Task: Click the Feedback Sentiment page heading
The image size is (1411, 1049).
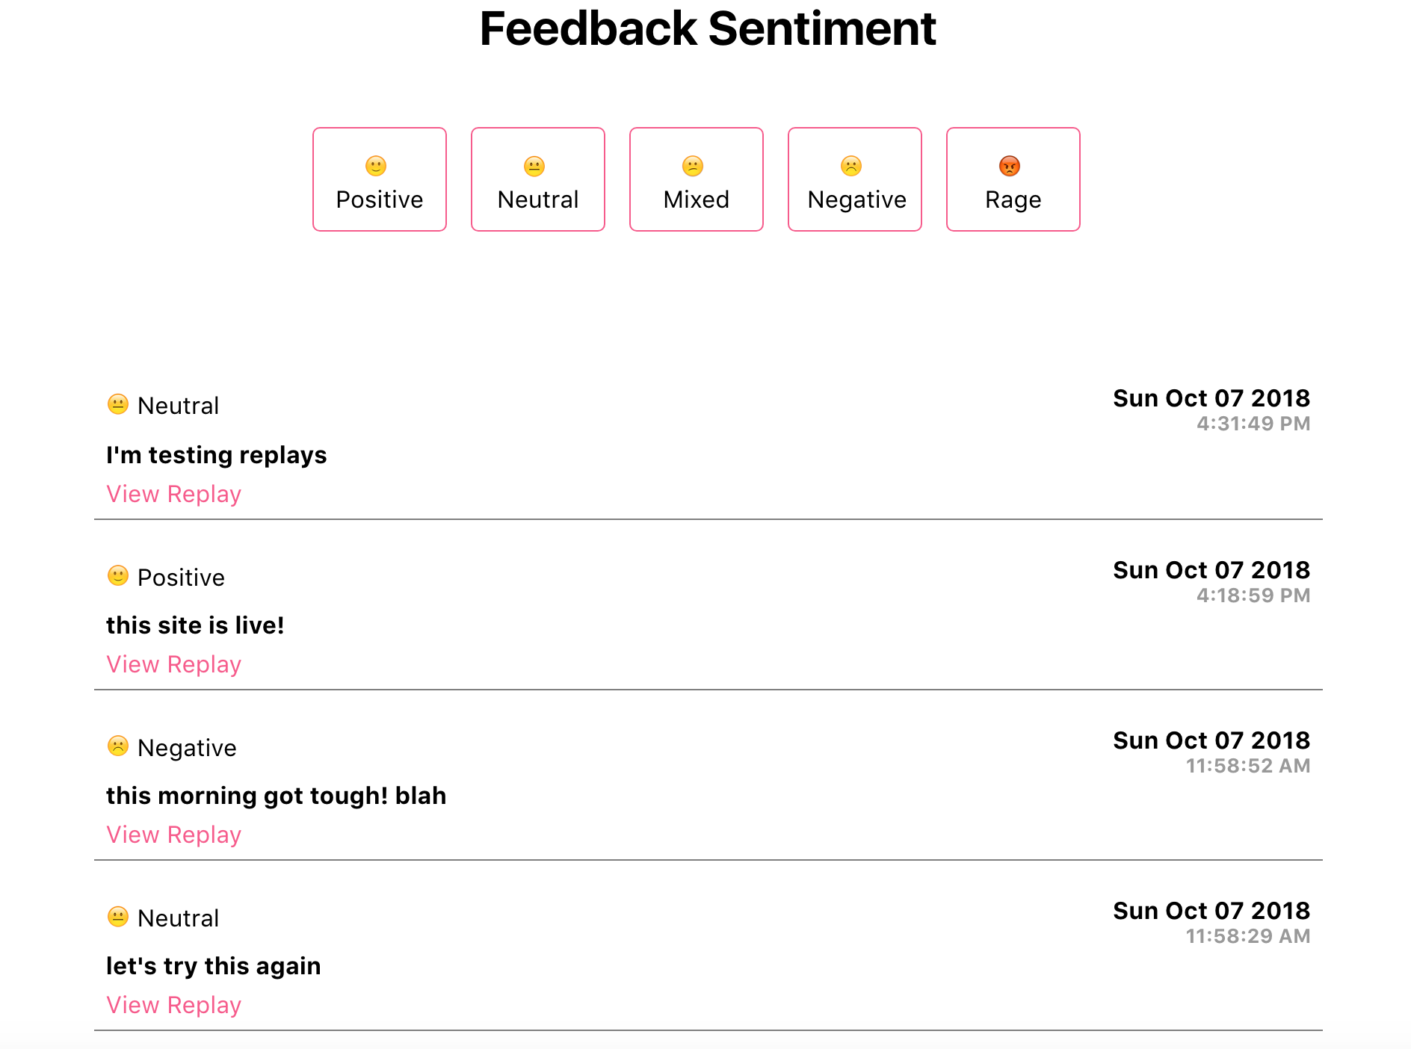Action: (x=707, y=28)
